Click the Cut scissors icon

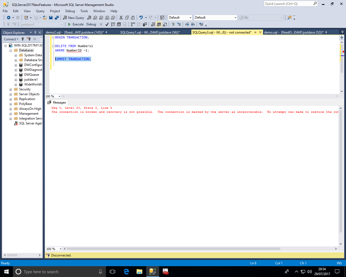(121, 18)
